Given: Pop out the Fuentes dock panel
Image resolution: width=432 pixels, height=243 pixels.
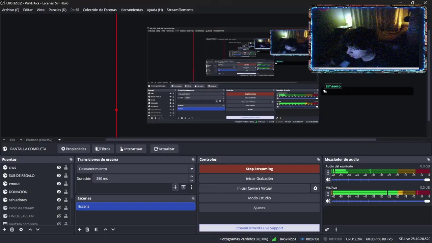Looking at the screenshot, I should (71, 159).
